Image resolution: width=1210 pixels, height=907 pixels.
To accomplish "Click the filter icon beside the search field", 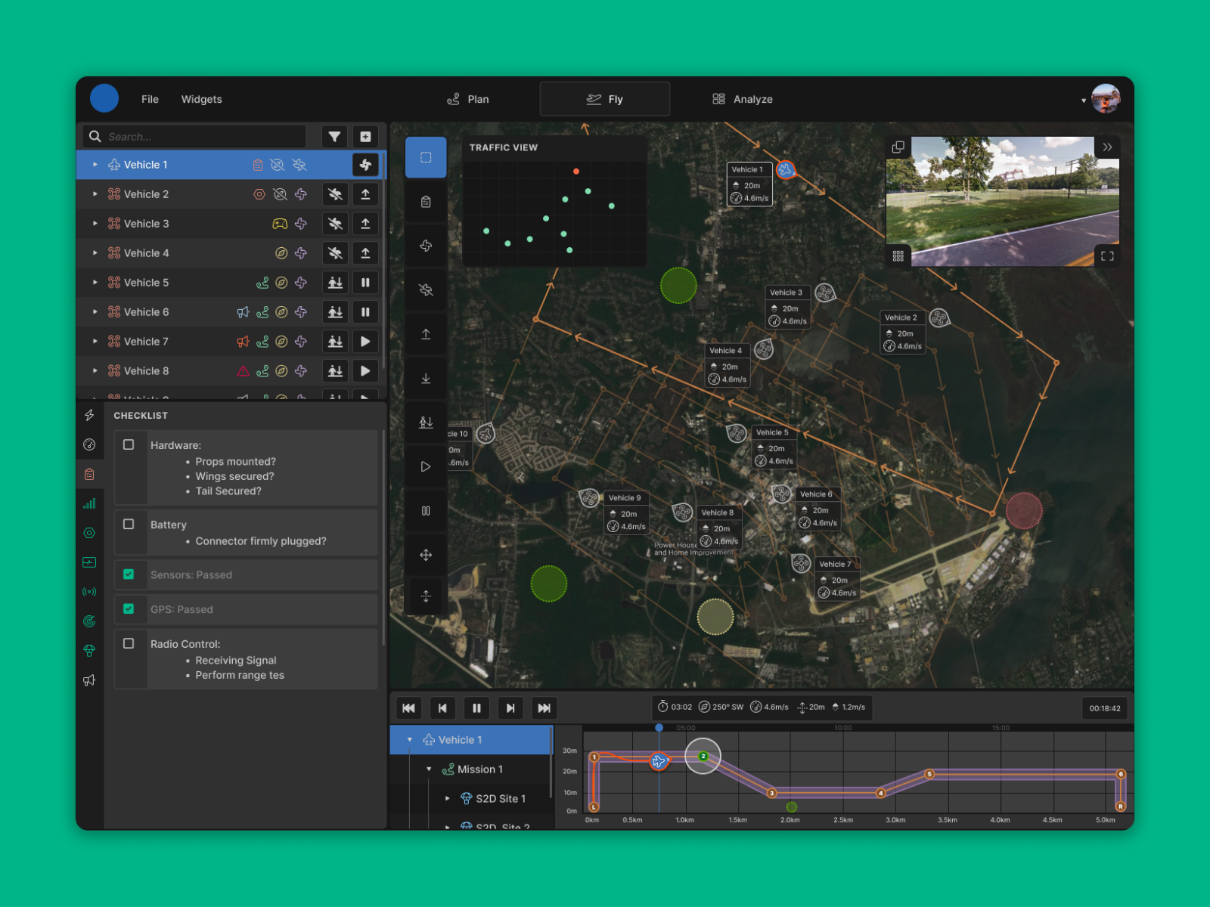I will (x=334, y=137).
